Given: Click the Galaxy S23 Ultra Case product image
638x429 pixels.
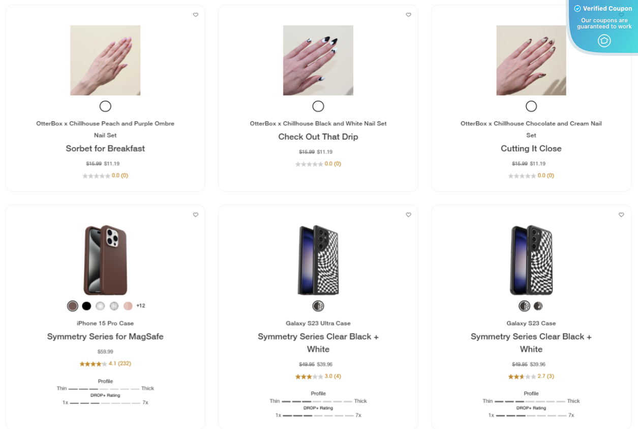Looking at the screenshot, I should [318, 261].
